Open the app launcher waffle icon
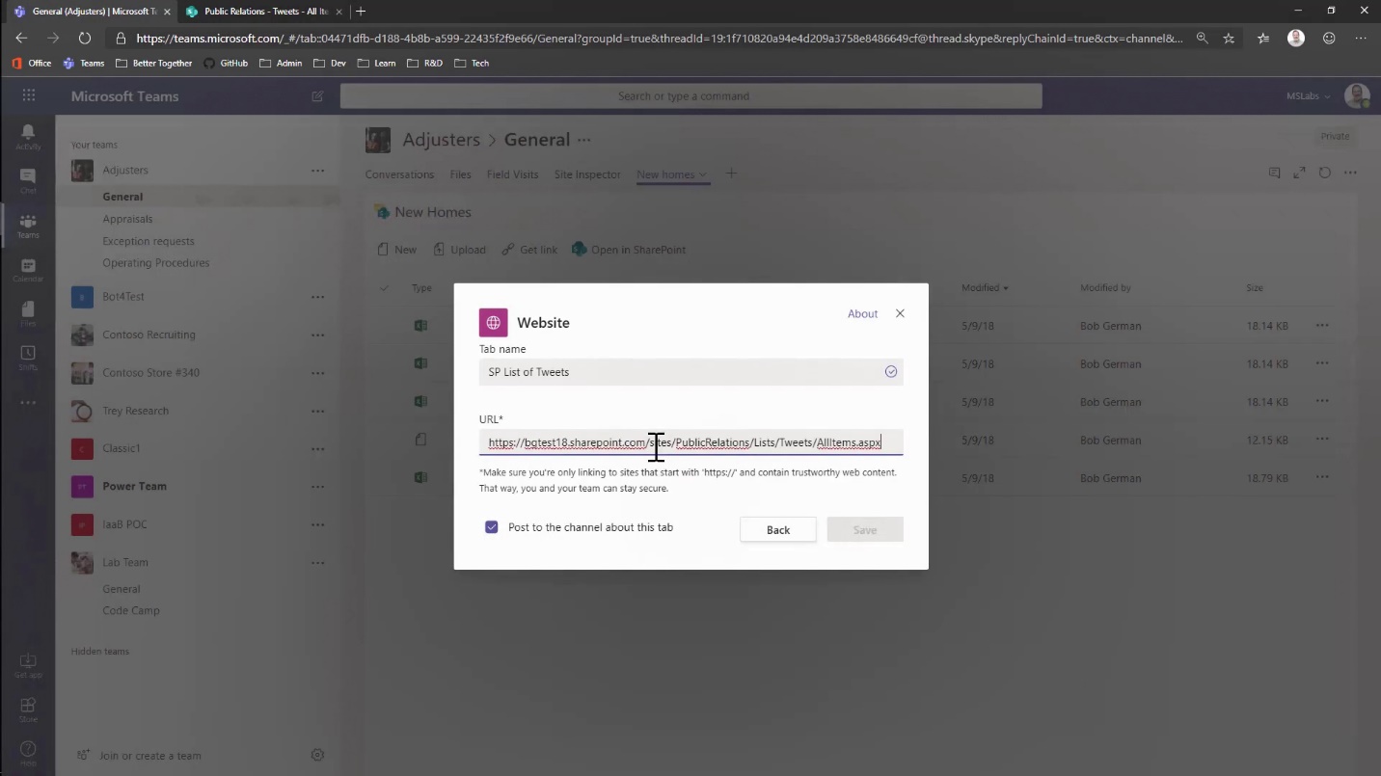This screenshot has height=776, width=1381. [29, 95]
